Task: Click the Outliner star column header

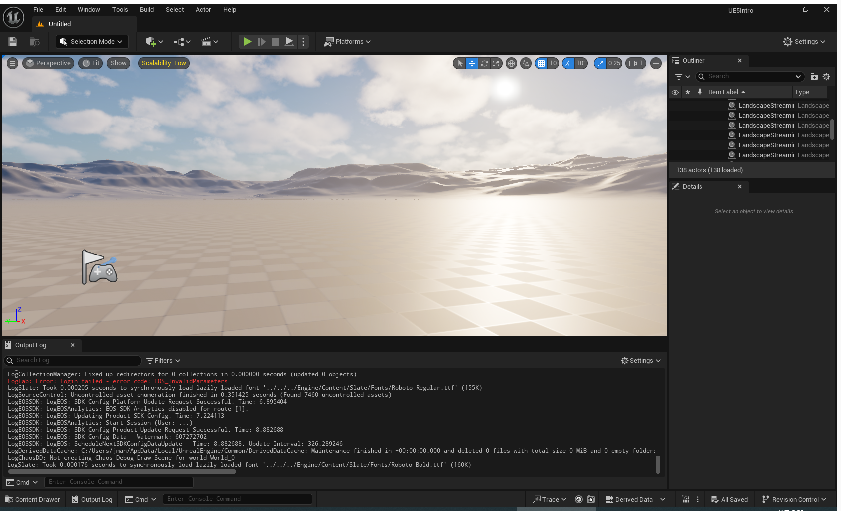Action: (688, 92)
